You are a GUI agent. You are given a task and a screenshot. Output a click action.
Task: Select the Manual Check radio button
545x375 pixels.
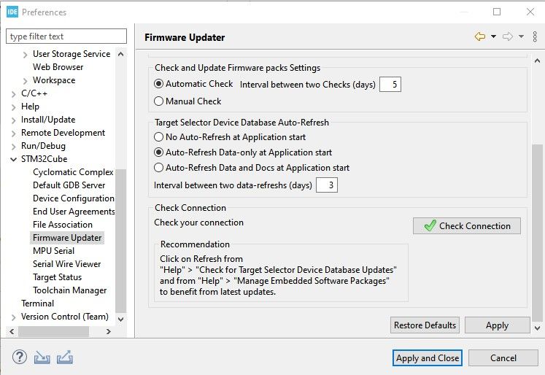(159, 101)
